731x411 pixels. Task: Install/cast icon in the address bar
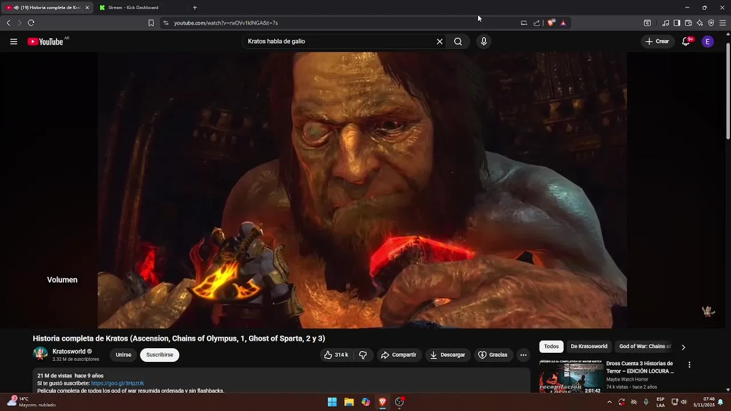click(524, 23)
